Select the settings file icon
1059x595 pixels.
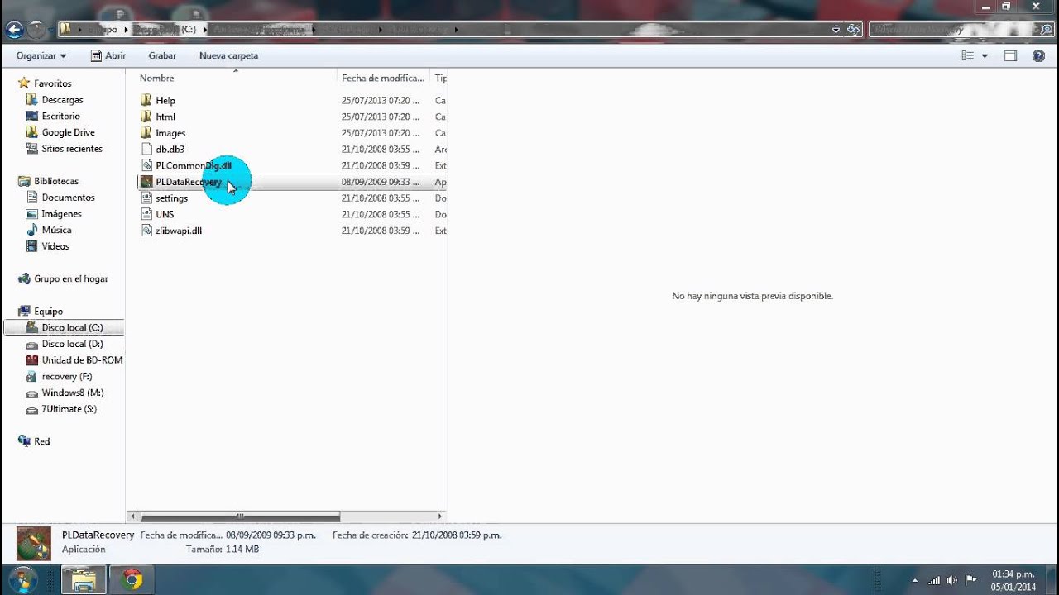[x=146, y=198]
